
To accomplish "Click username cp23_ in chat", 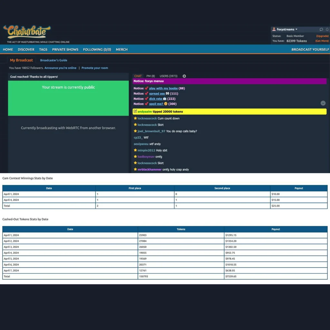I will coord(138,137).
